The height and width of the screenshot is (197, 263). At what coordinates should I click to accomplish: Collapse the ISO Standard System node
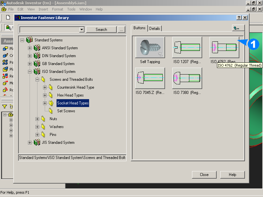point(30,72)
